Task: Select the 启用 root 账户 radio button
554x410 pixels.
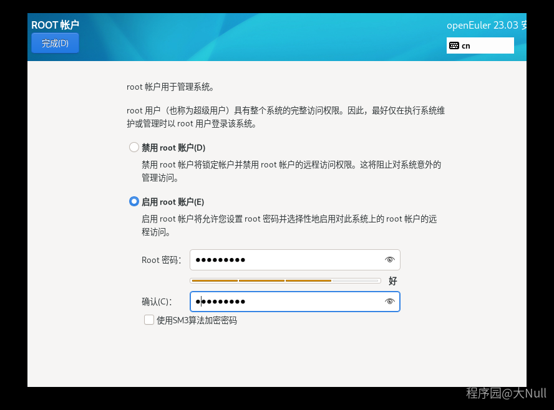Action: click(134, 201)
